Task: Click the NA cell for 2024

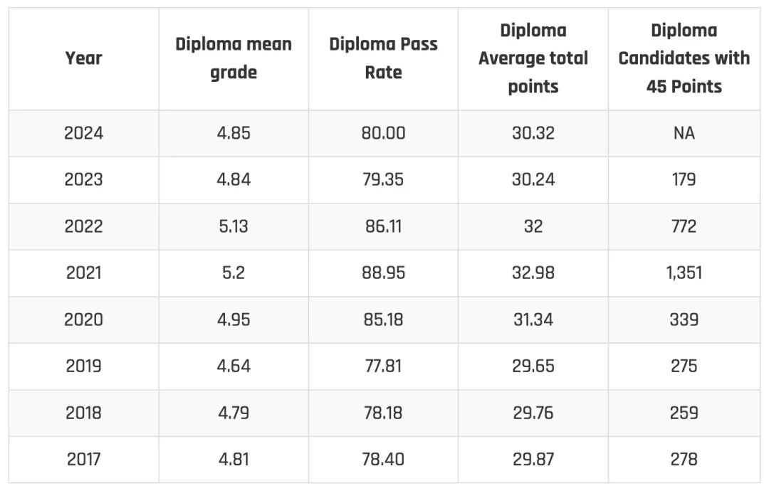Action: tap(684, 133)
